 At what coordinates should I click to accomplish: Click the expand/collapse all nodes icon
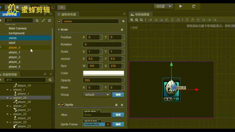[43, 20]
